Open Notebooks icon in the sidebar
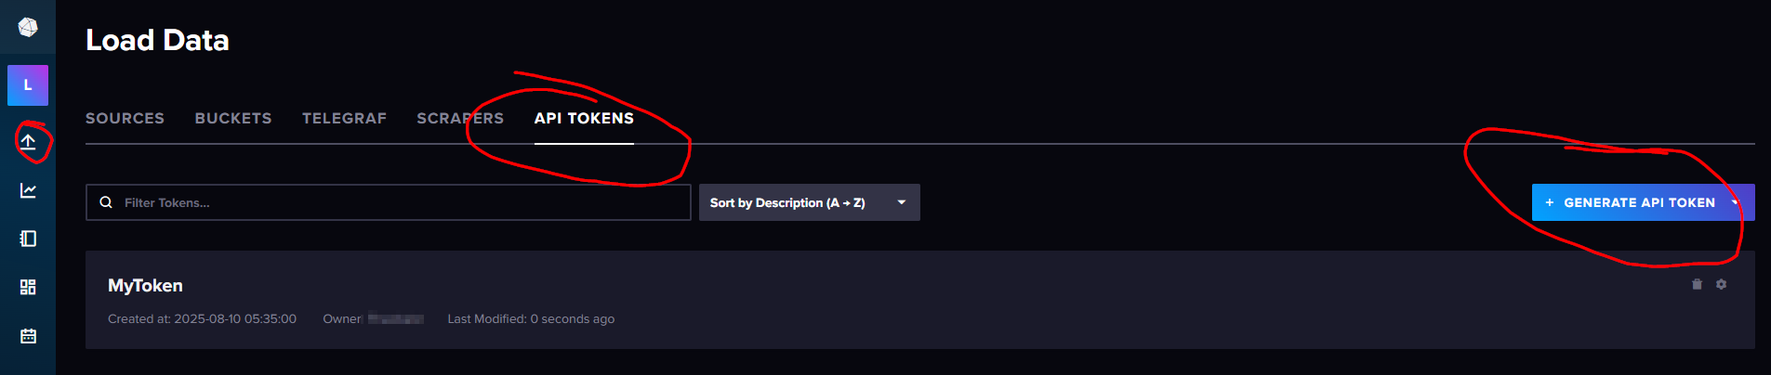This screenshot has width=1771, height=375. 28,239
